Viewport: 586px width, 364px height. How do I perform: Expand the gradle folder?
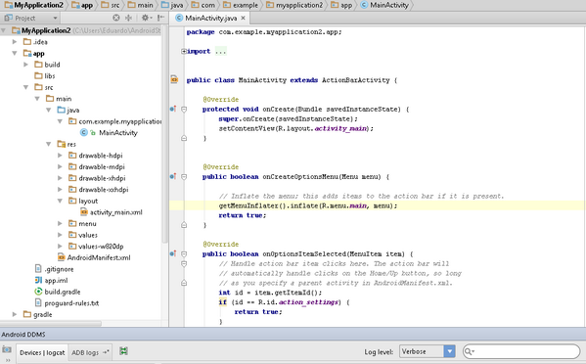[15, 314]
